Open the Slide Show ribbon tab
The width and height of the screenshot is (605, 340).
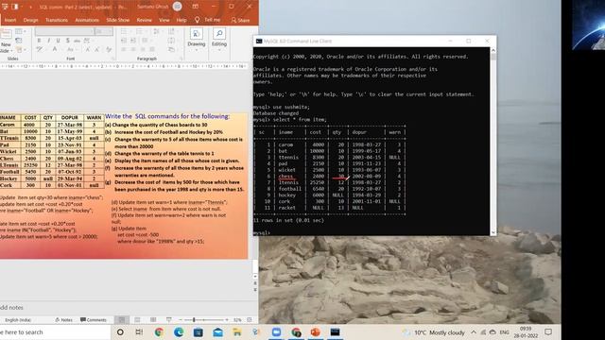(x=117, y=20)
